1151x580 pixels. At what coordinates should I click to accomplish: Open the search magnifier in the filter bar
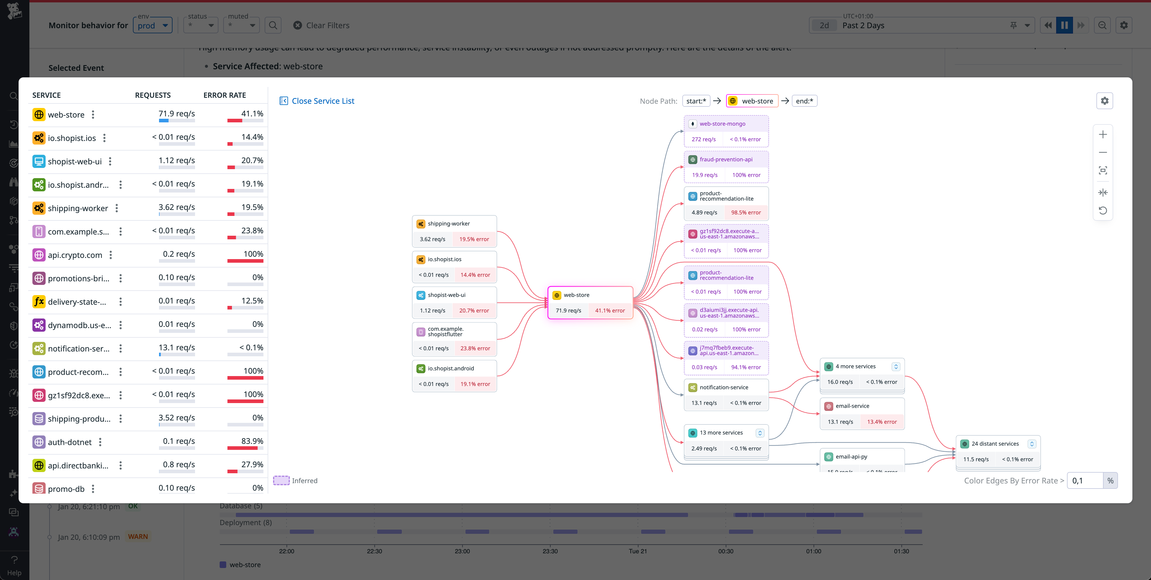tap(273, 25)
